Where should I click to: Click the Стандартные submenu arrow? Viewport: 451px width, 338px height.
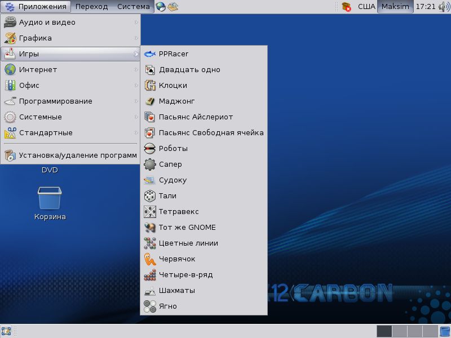(x=136, y=133)
